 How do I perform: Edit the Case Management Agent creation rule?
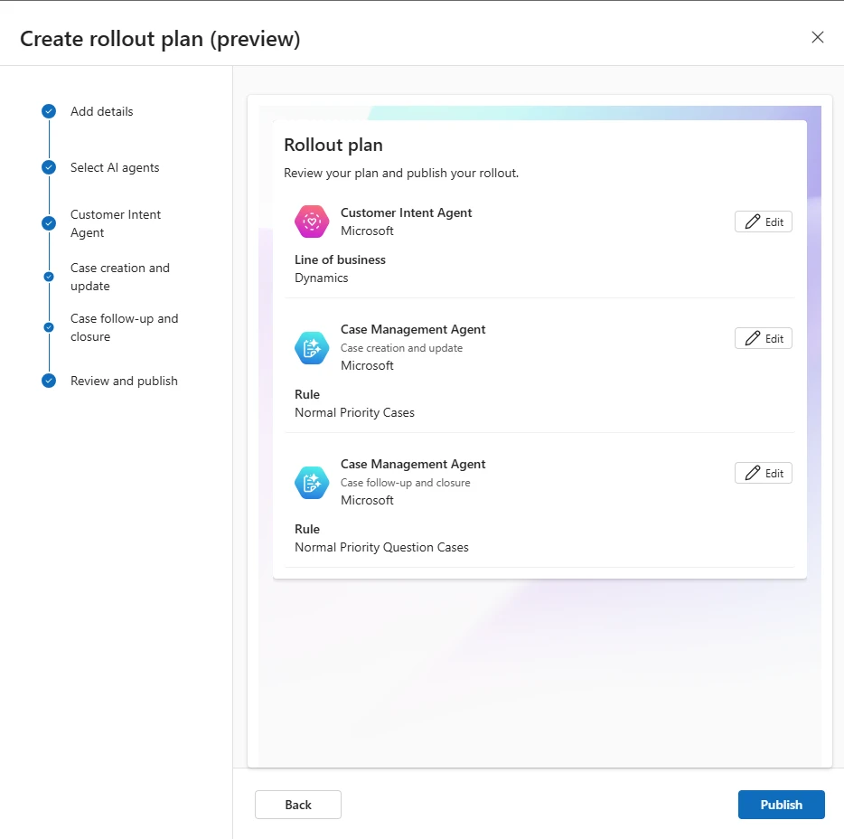click(x=763, y=338)
